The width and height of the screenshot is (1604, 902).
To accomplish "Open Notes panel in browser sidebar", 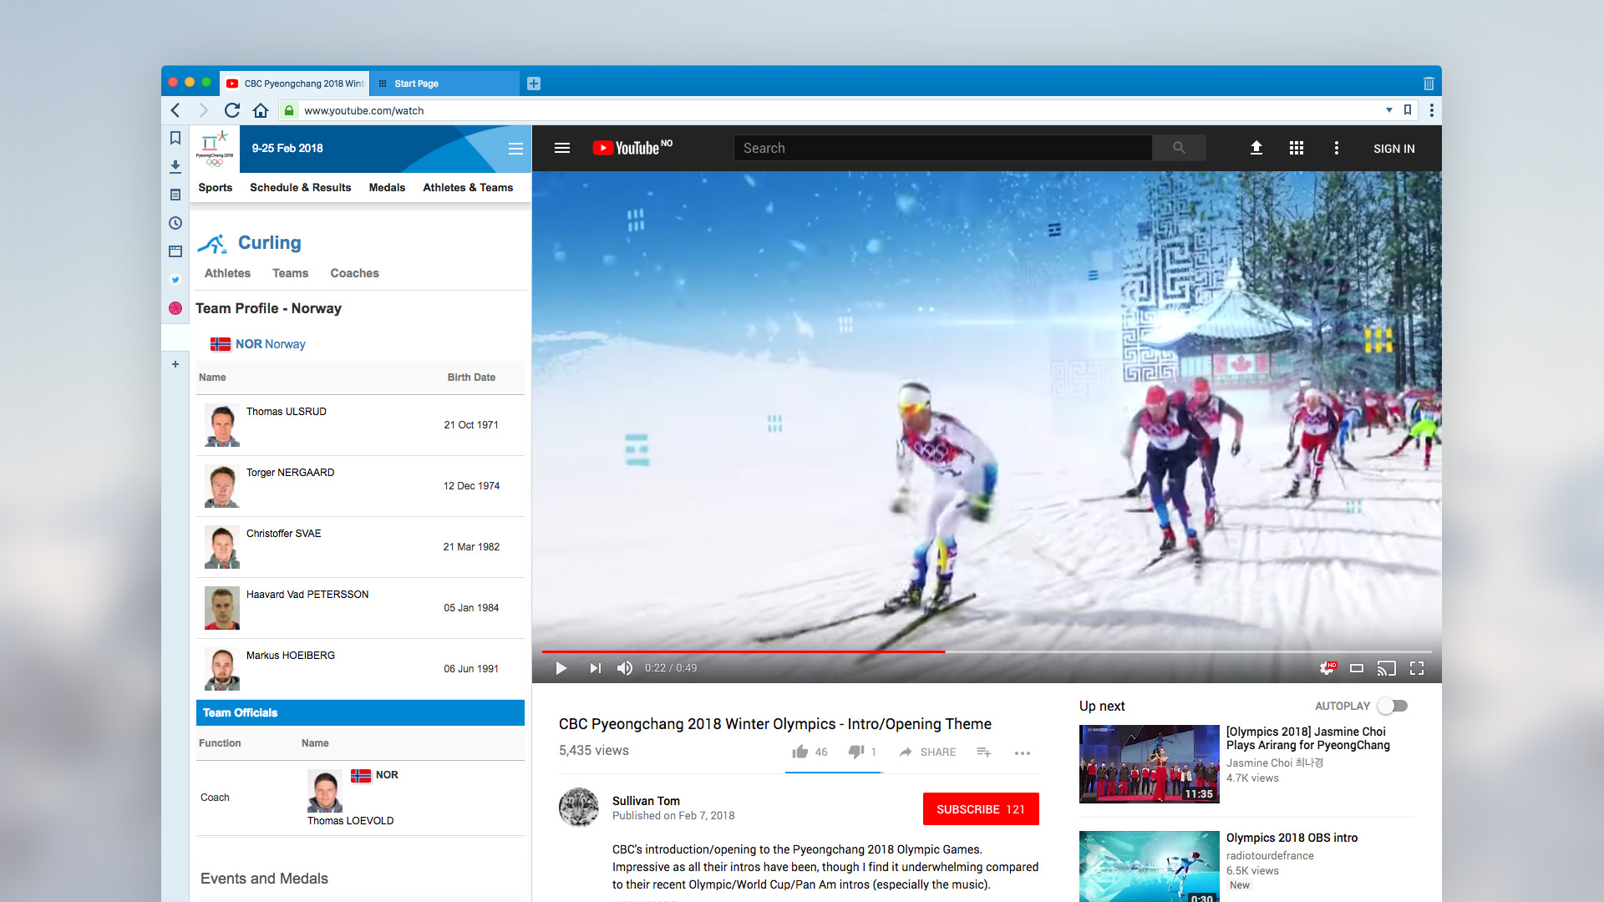I will tap(175, 195).
